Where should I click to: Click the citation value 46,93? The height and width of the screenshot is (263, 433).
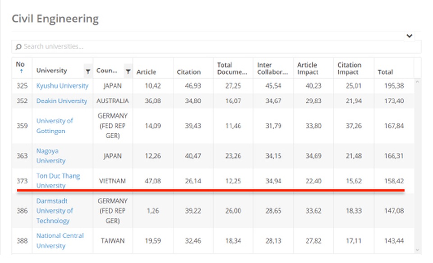point(193,86)
